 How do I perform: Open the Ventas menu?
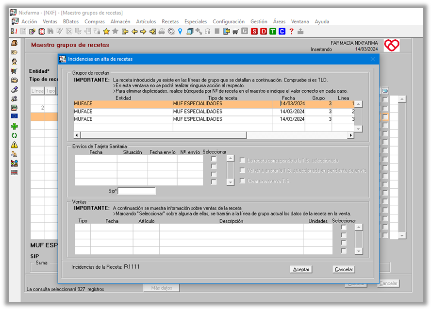tap(50, 21)
